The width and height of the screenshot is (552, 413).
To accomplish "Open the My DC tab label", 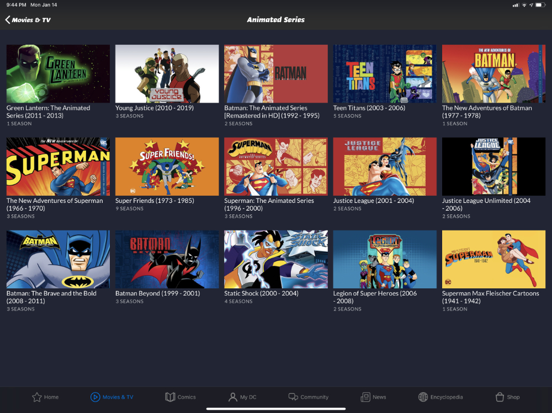I will (x=248, y=397).
